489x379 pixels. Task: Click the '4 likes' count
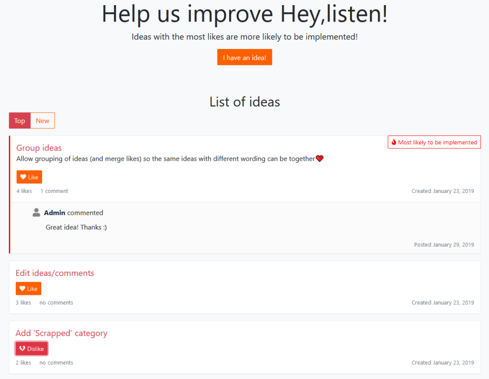(x=24, y=191)
